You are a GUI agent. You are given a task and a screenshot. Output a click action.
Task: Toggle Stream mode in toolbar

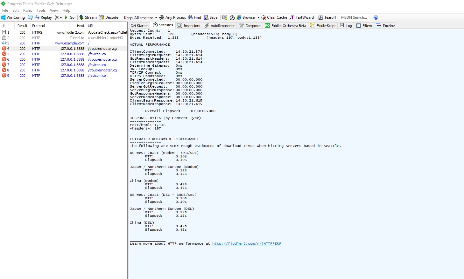88,17
